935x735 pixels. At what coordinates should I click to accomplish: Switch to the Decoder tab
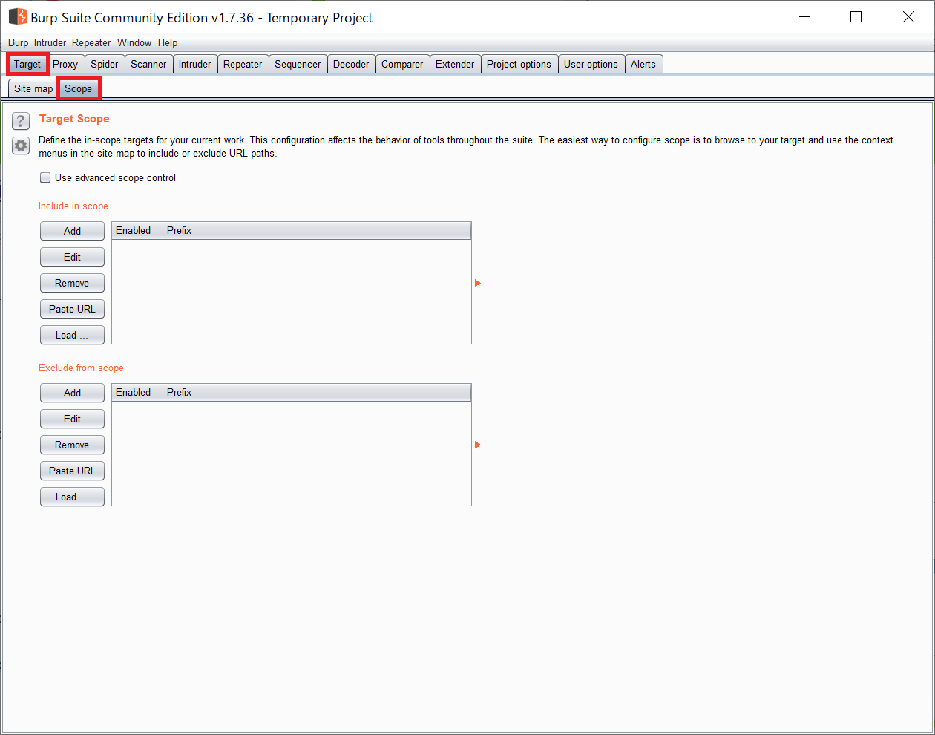coord(351,64)
